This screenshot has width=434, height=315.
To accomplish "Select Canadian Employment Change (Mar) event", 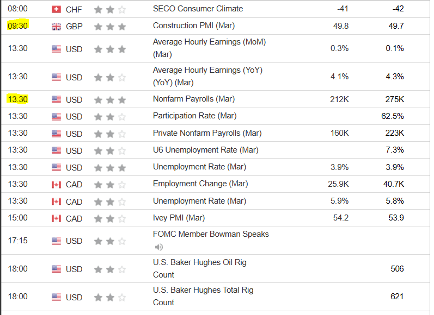I will pos(200,184).
